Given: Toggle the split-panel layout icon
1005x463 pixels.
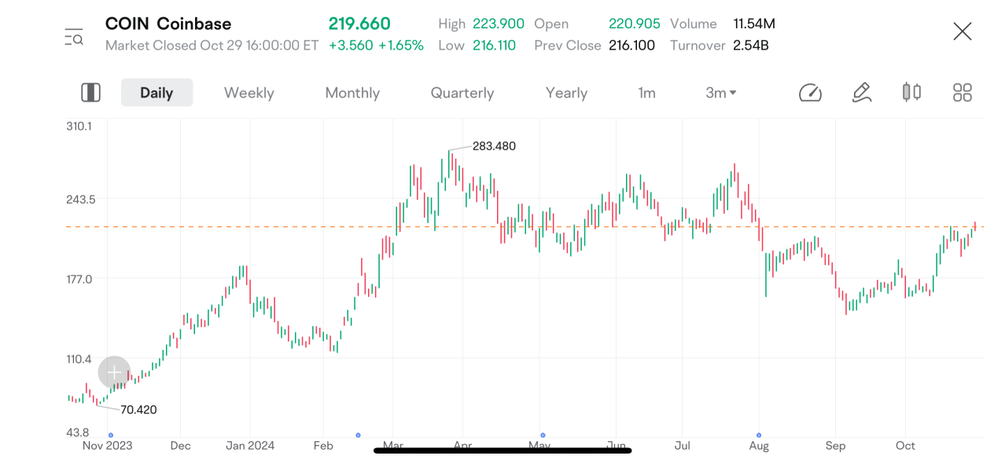Looking at the screenshot, I should pos(90,93).
